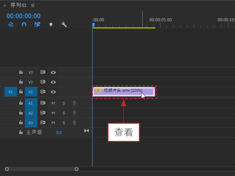This screenshot has height=176, width=235.
Task: Toggle lock on V3 track
Action: [x=21, y=72]
